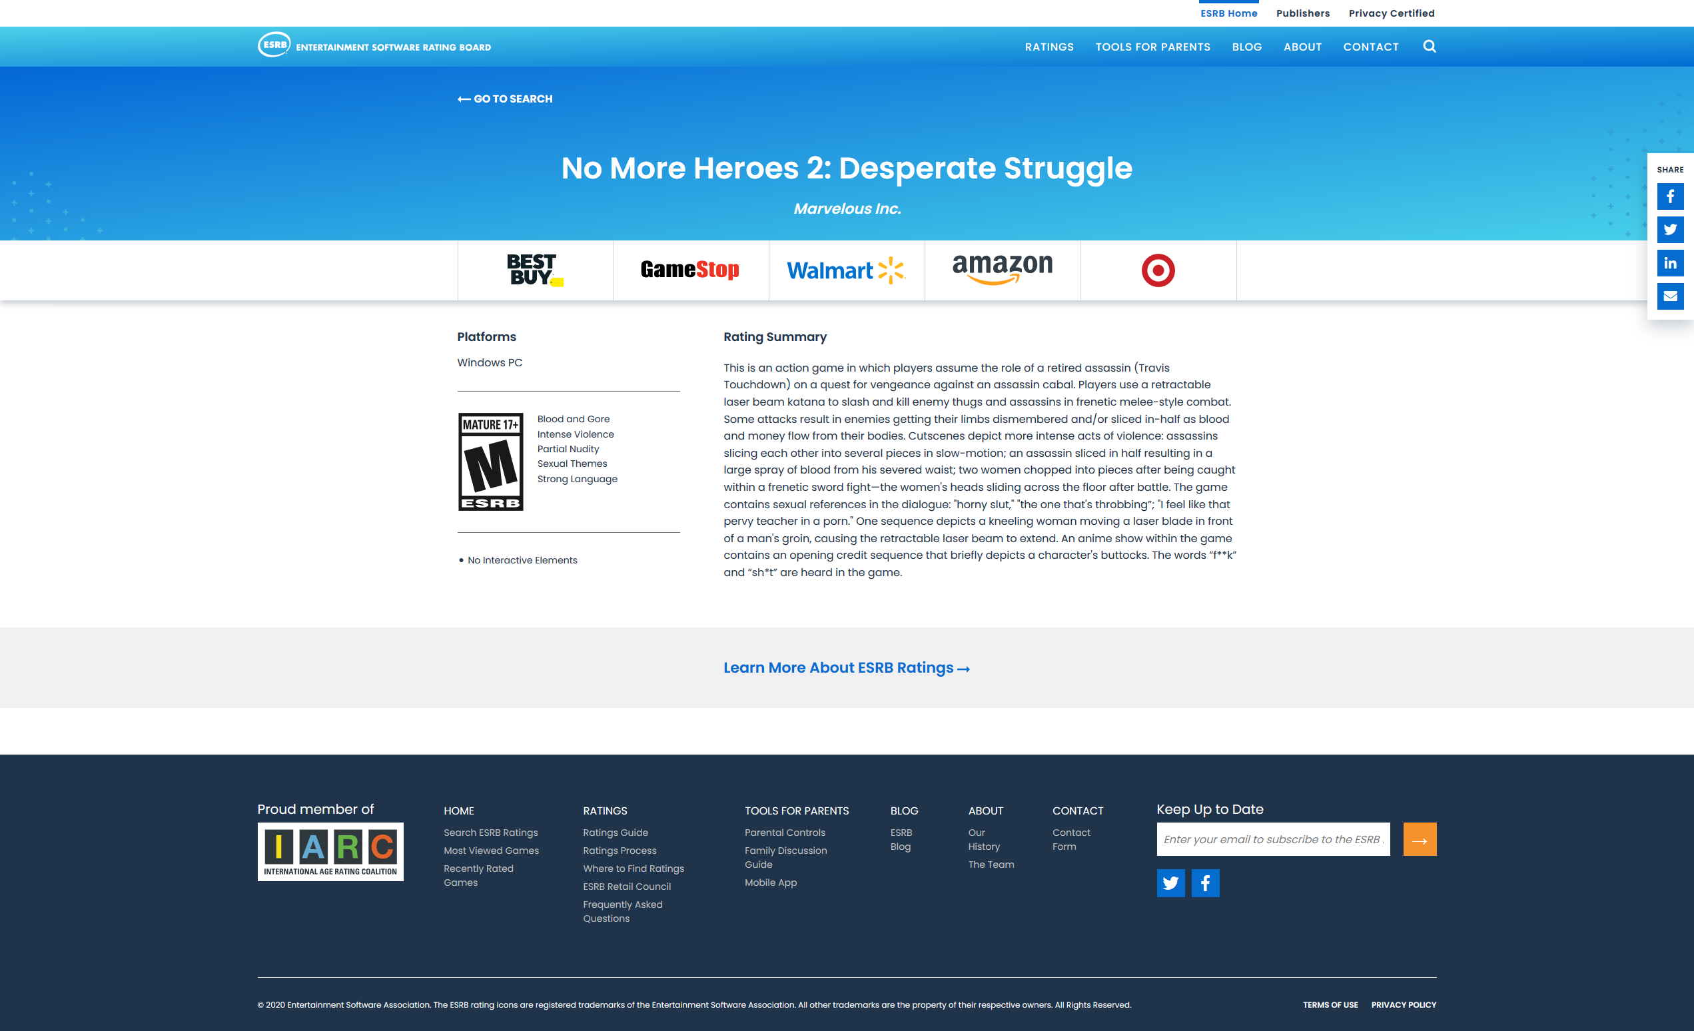Click the footer TOOLS FOR PARENTS heading
Screen dimensions: 1694x1031
796,811
